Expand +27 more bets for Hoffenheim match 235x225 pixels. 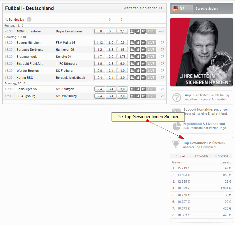pyautogui.click(x=162, y=31)
